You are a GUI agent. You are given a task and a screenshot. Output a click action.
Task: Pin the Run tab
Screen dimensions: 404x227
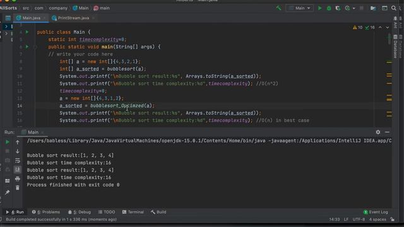tap(7, 192)
